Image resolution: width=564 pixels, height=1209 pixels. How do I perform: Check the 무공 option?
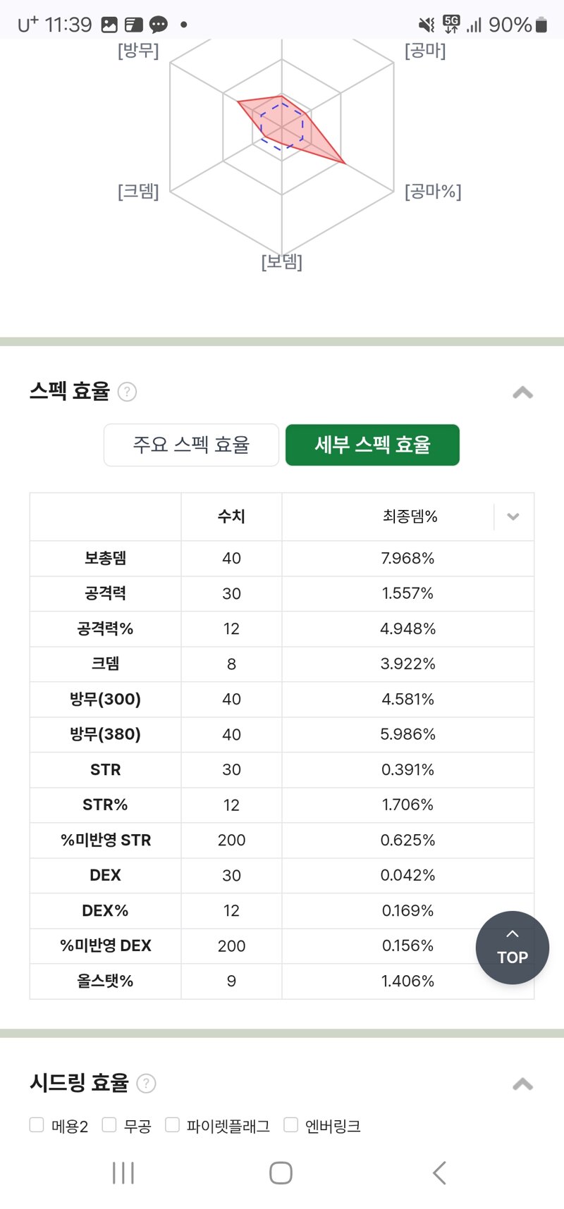click(x=109, y=1124)
